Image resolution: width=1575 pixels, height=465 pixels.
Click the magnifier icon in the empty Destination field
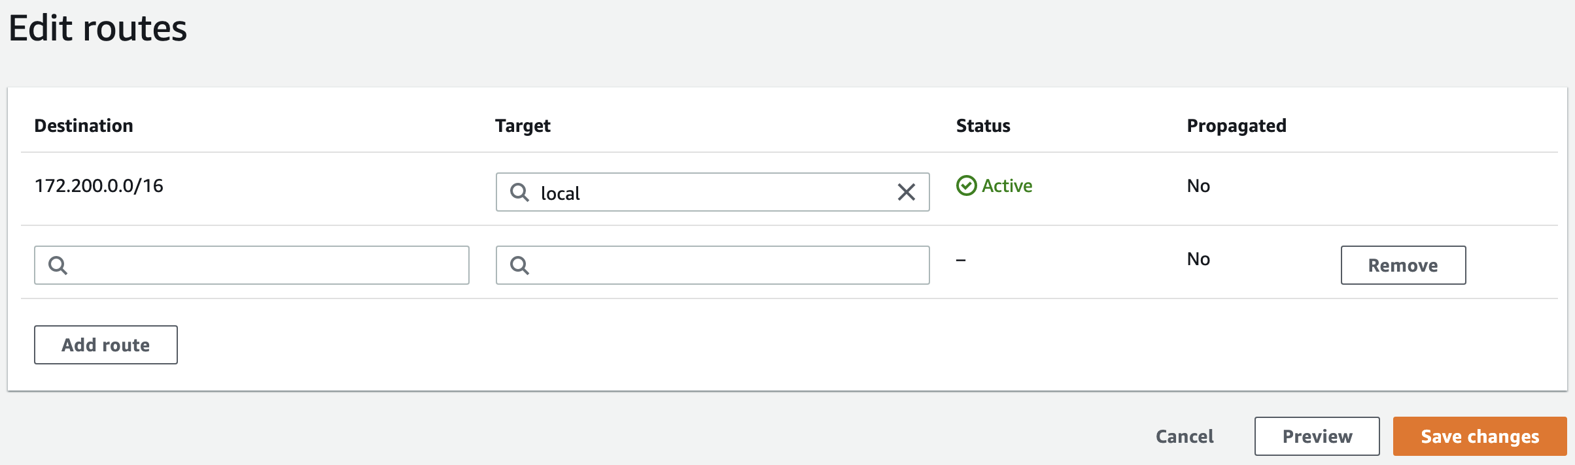point(59,265)
